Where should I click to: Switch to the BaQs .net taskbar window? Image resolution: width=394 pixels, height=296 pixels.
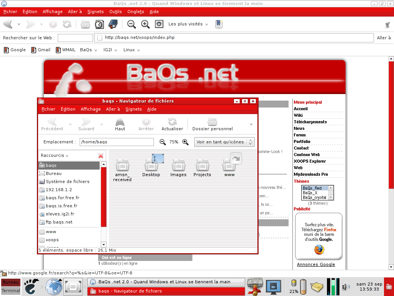[166, 282]
